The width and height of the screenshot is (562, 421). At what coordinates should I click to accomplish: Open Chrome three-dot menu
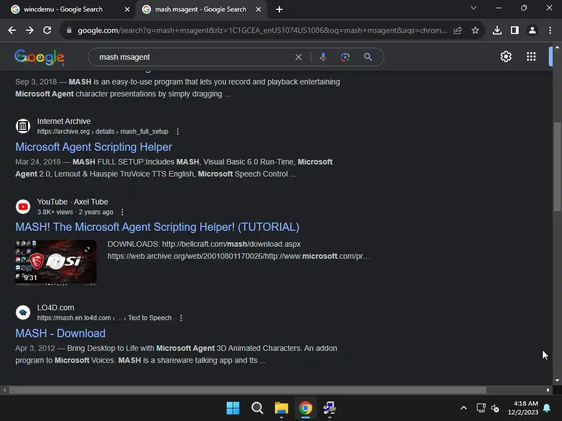click(550, 31)
